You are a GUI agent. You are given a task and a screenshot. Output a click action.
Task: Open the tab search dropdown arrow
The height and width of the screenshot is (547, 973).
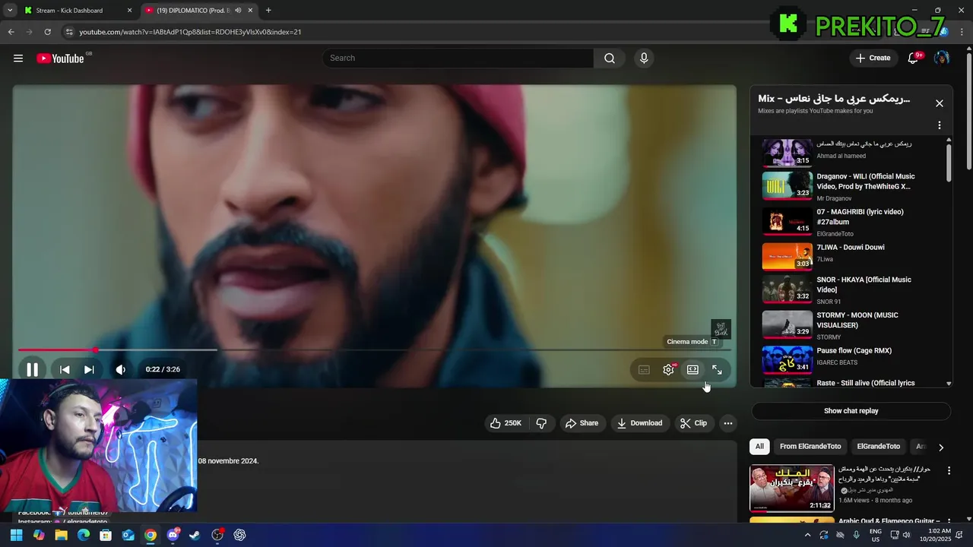click(x=9, y=11)
